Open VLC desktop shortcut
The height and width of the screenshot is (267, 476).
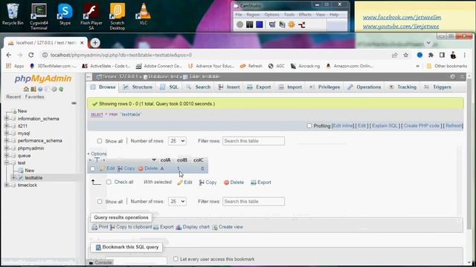point(144,14)
